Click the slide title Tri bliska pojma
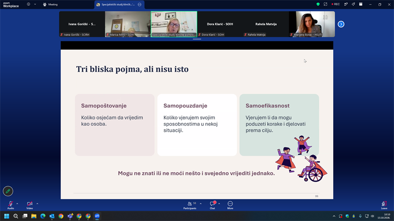The image size is (394, 221). [132, 69]
